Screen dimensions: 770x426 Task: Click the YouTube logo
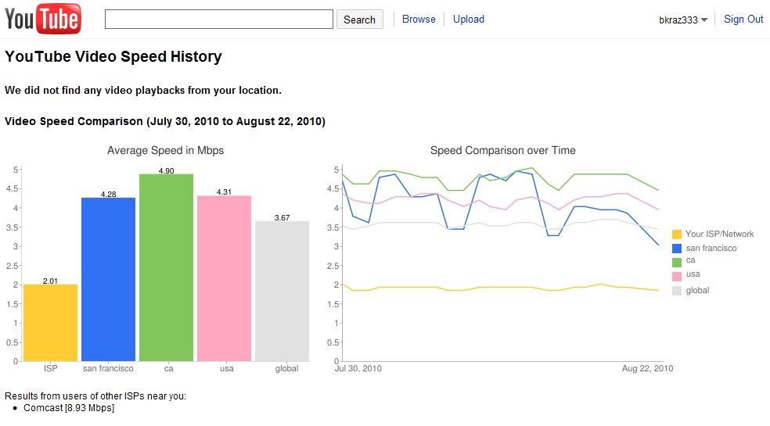43,20
